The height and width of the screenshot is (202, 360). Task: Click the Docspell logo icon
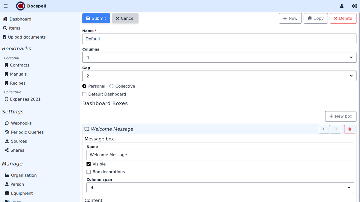(21, 6)
